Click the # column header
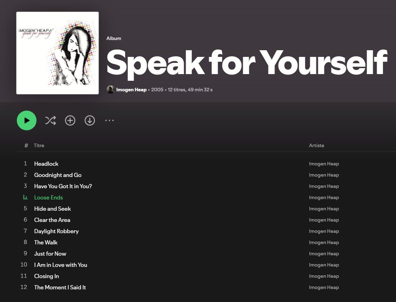Image resolution: width=396 pixels, height=302 pixels. tap(26, 145)
